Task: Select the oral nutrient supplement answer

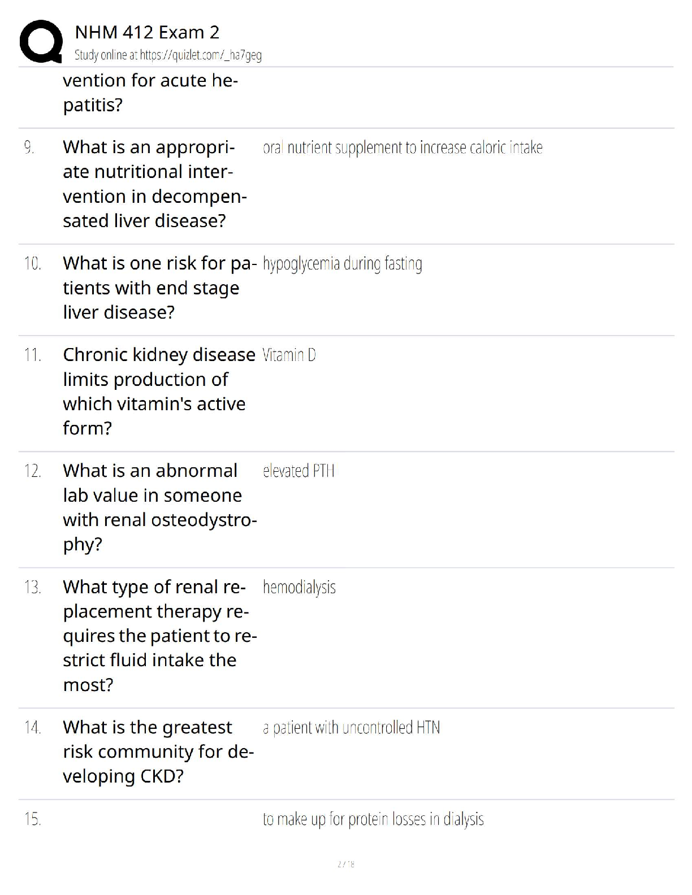Action: pyautogui.click(x=403, y=148)
